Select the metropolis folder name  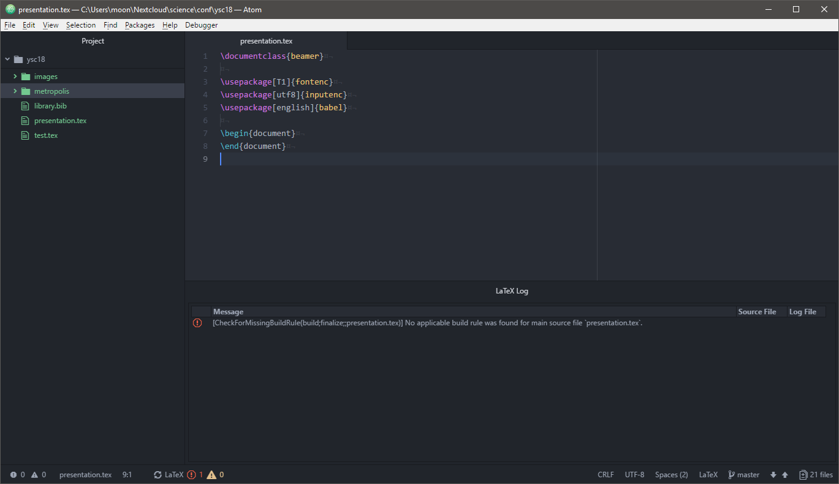click(51, 91)
